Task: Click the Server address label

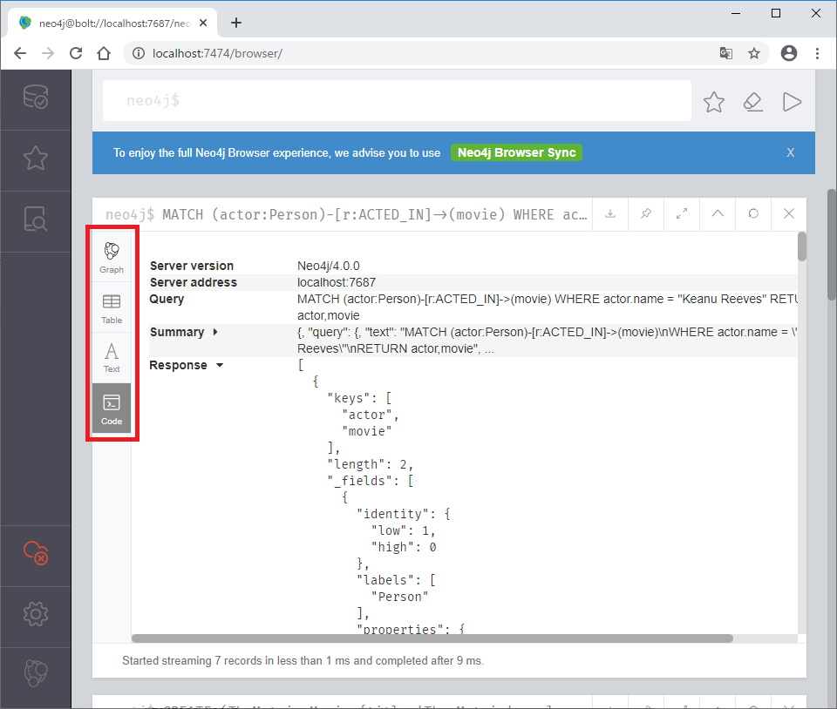Action: click(194, 282)
